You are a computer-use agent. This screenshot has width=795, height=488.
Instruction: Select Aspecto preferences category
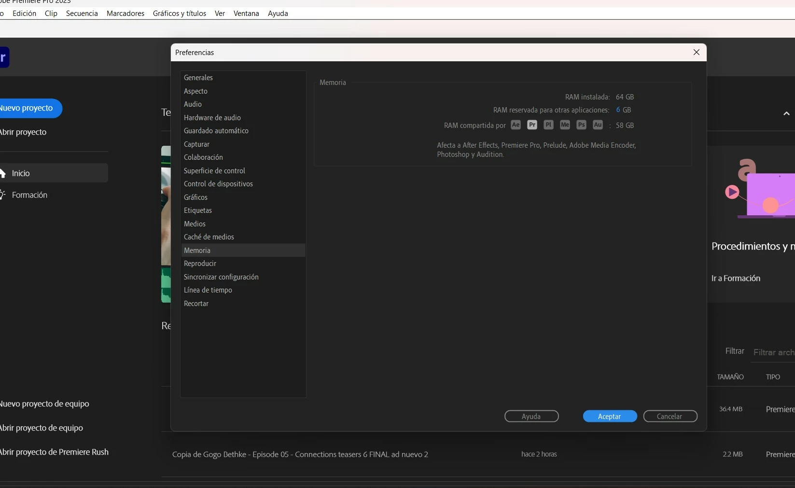point(243,91)
